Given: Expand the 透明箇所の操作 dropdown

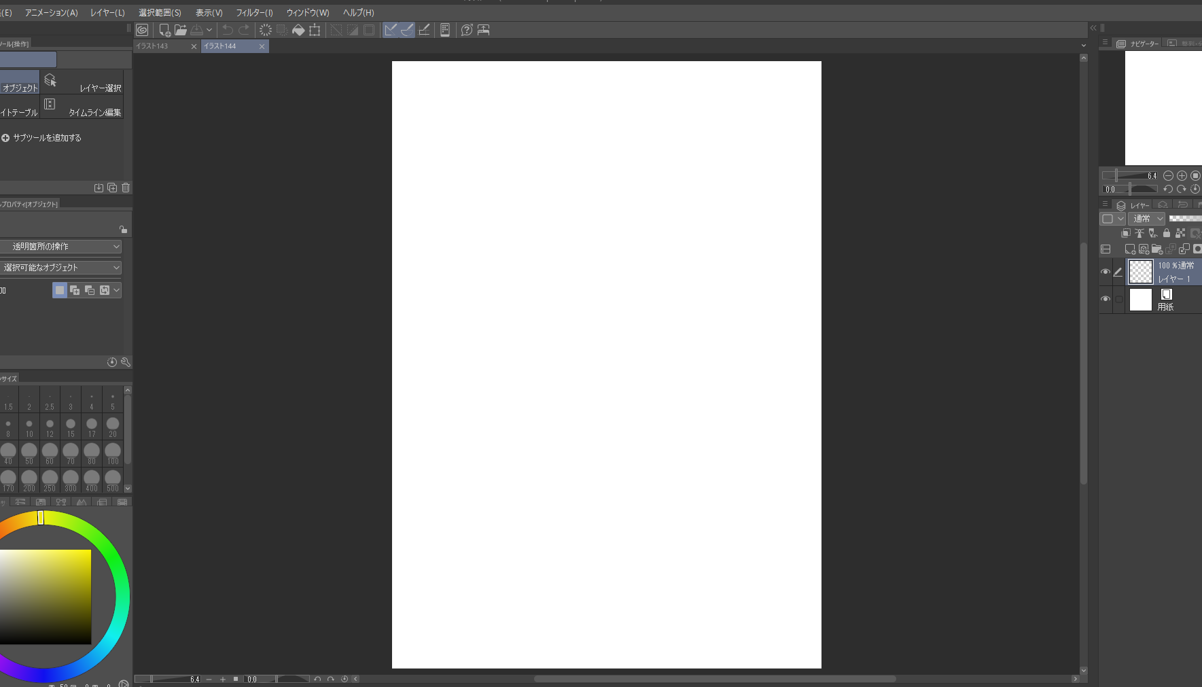Looking at the screenshot, I should (60, 247).
